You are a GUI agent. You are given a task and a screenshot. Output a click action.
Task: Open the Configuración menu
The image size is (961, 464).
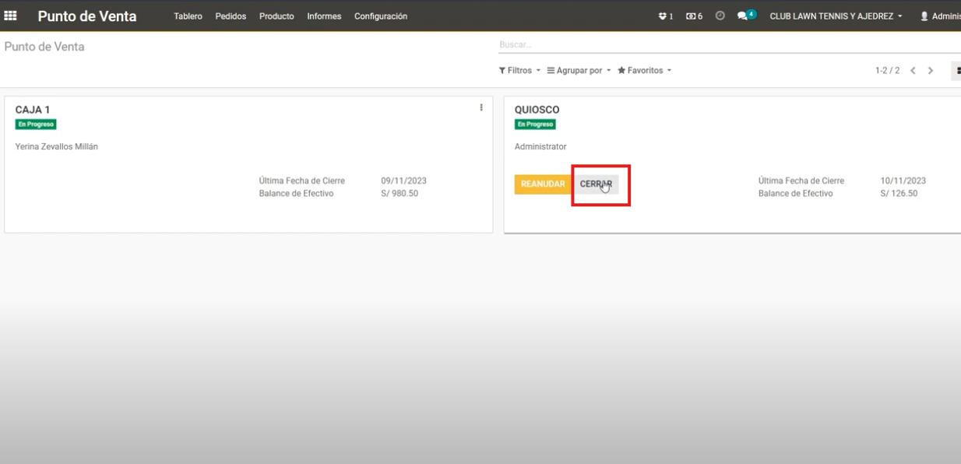[380, 16]
